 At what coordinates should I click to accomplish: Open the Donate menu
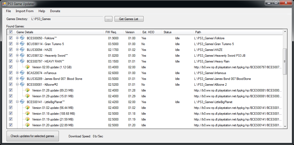point(55,11)
